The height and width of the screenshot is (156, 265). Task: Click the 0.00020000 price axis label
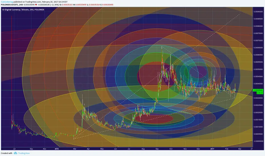[x=258, y=113]
